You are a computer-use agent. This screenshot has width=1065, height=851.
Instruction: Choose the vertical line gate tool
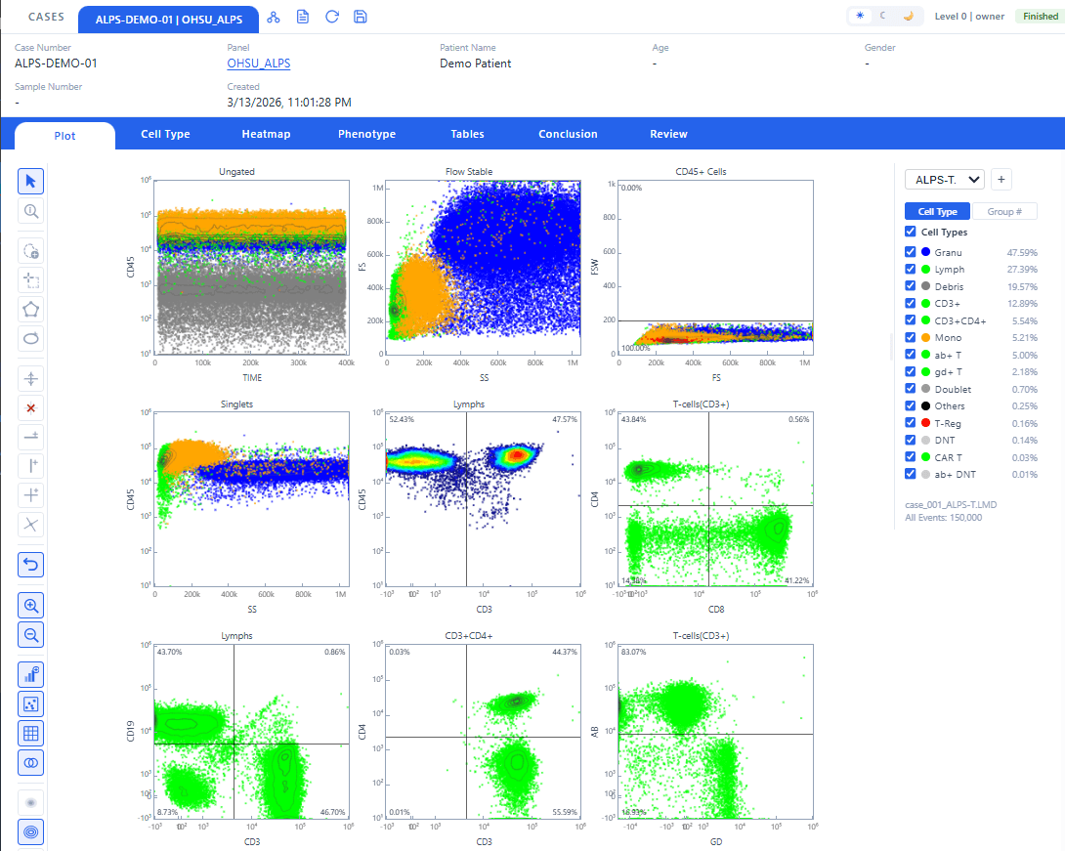tap(30, 466)
